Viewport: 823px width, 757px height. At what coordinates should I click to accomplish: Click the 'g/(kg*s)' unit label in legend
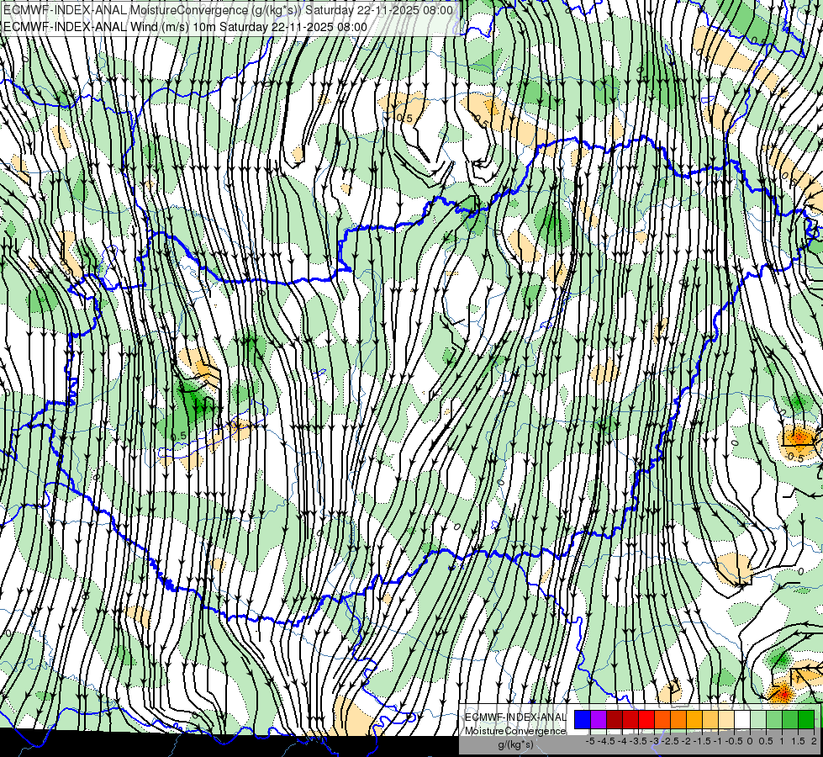[515, 744]
